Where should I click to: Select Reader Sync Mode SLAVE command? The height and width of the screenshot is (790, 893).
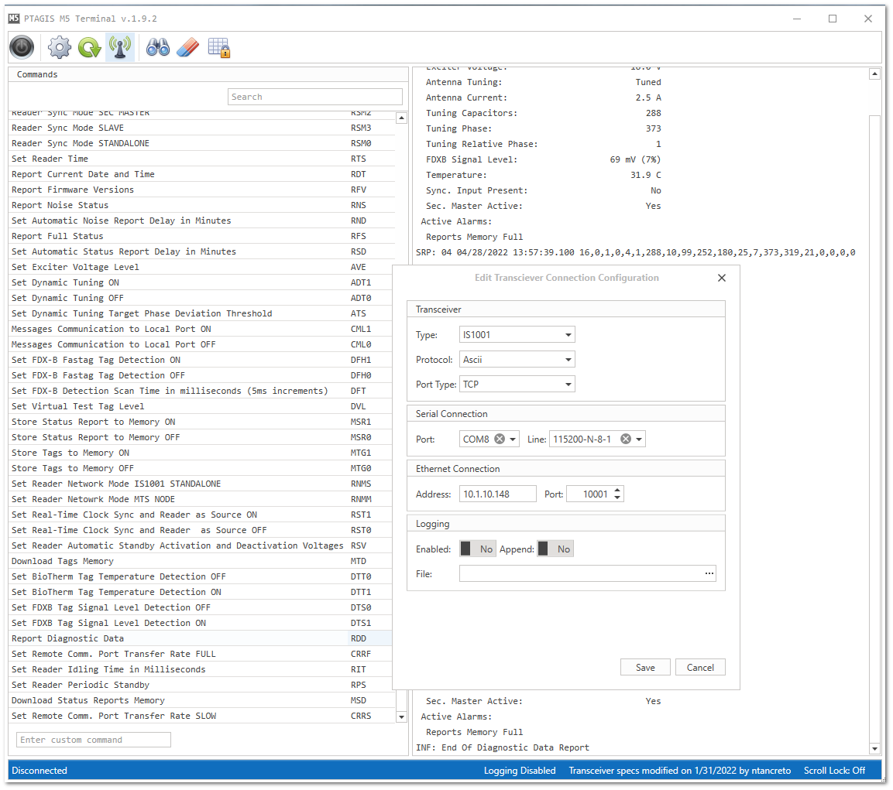pos(201,128)
